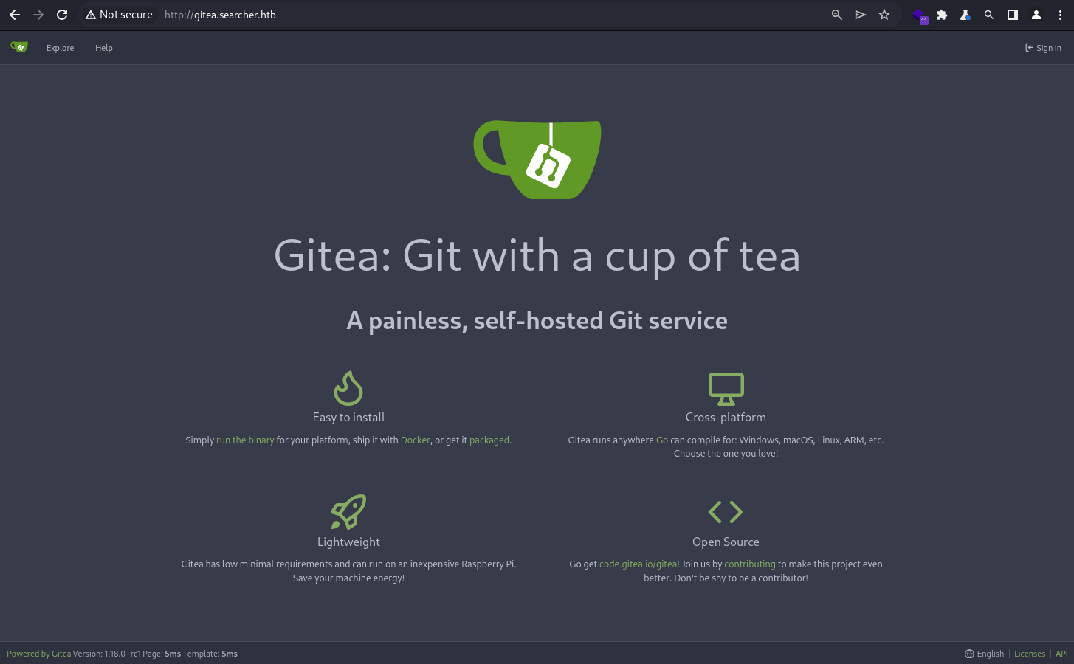
Task: Open the API footer link
Action: [x=1061, y=654]
